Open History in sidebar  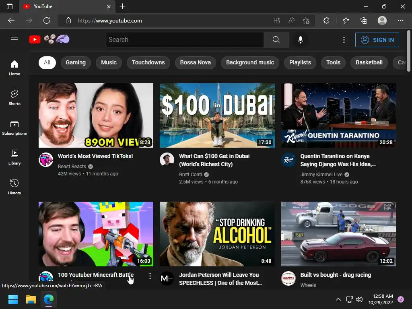point(14,187)
